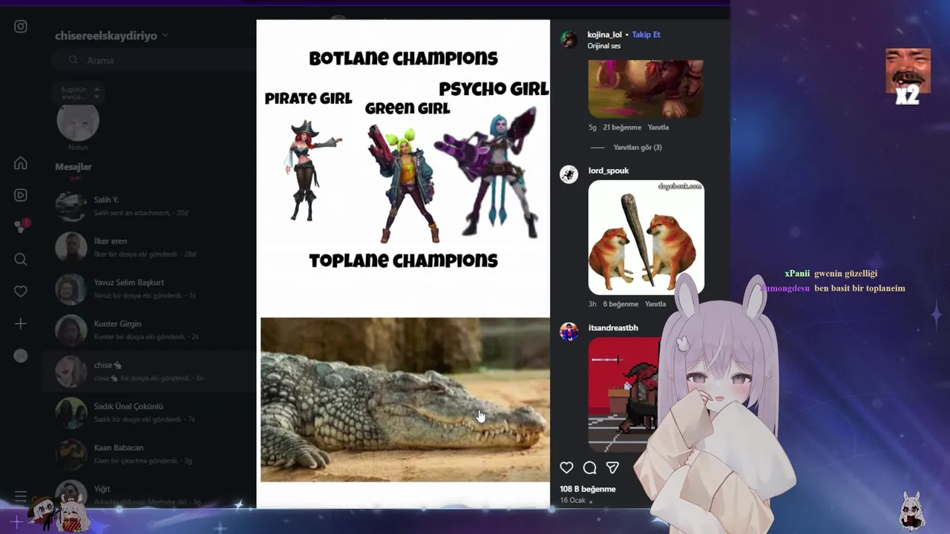Expand 'Yanıtları gör (3)' replies
Screen dimensions: 950x534
(637, 147)
